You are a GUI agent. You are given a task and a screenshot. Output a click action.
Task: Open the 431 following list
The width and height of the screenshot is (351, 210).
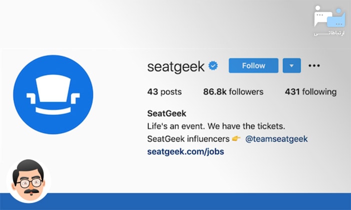(x=310, y=92)
